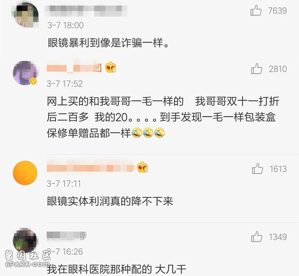Like the comment with 7639 likes
Viewport: 299px width, 276px height.
pos(256,10)
